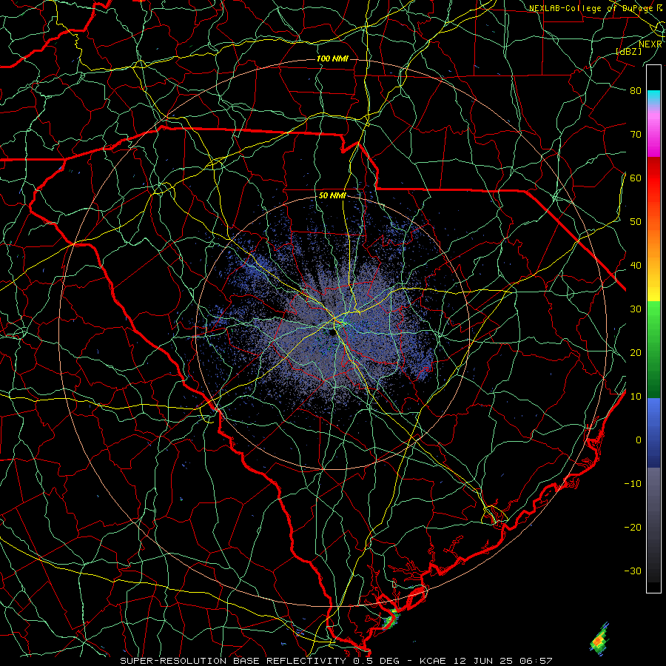Click the -20 value on the dBZ scale
Screen dimensions: 666x666
[x=633, y=528]
